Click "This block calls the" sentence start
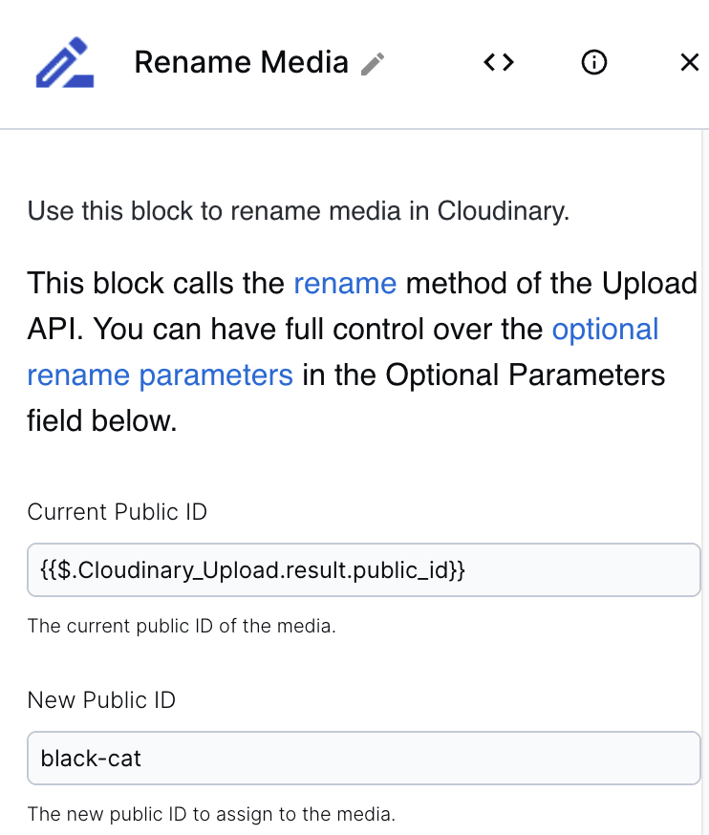 pos(156,283)
